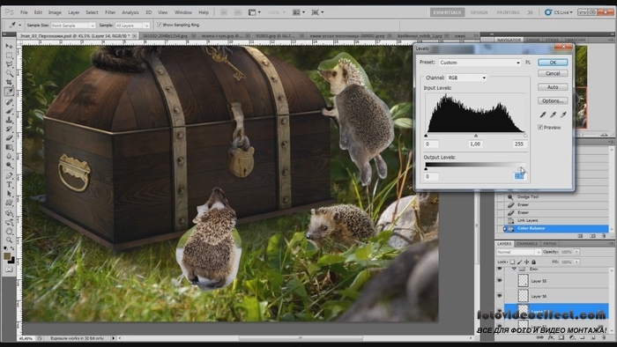
Task: Select the Clone Stamp tool
Action: point(9,120)
